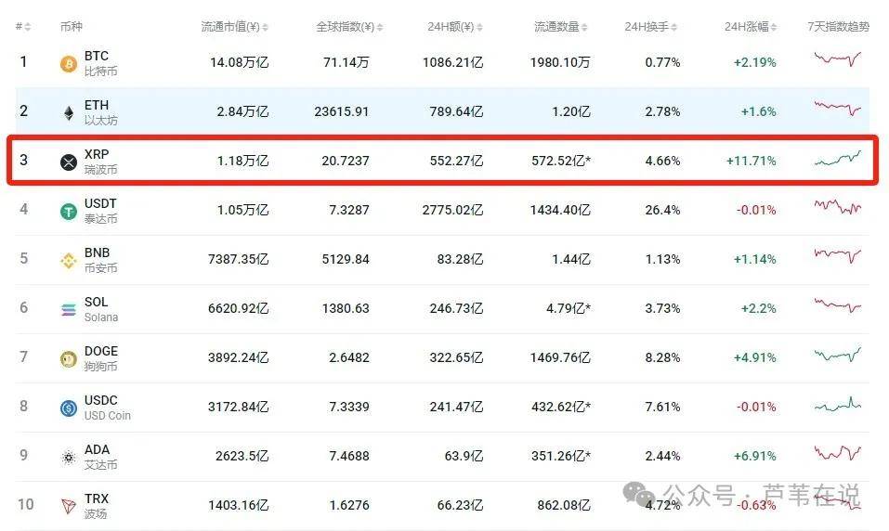
Task: Click the green Tether USDT icon
Action: click(69, 212)
